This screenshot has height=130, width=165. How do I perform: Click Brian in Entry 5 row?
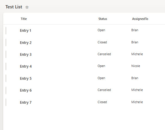135,78
